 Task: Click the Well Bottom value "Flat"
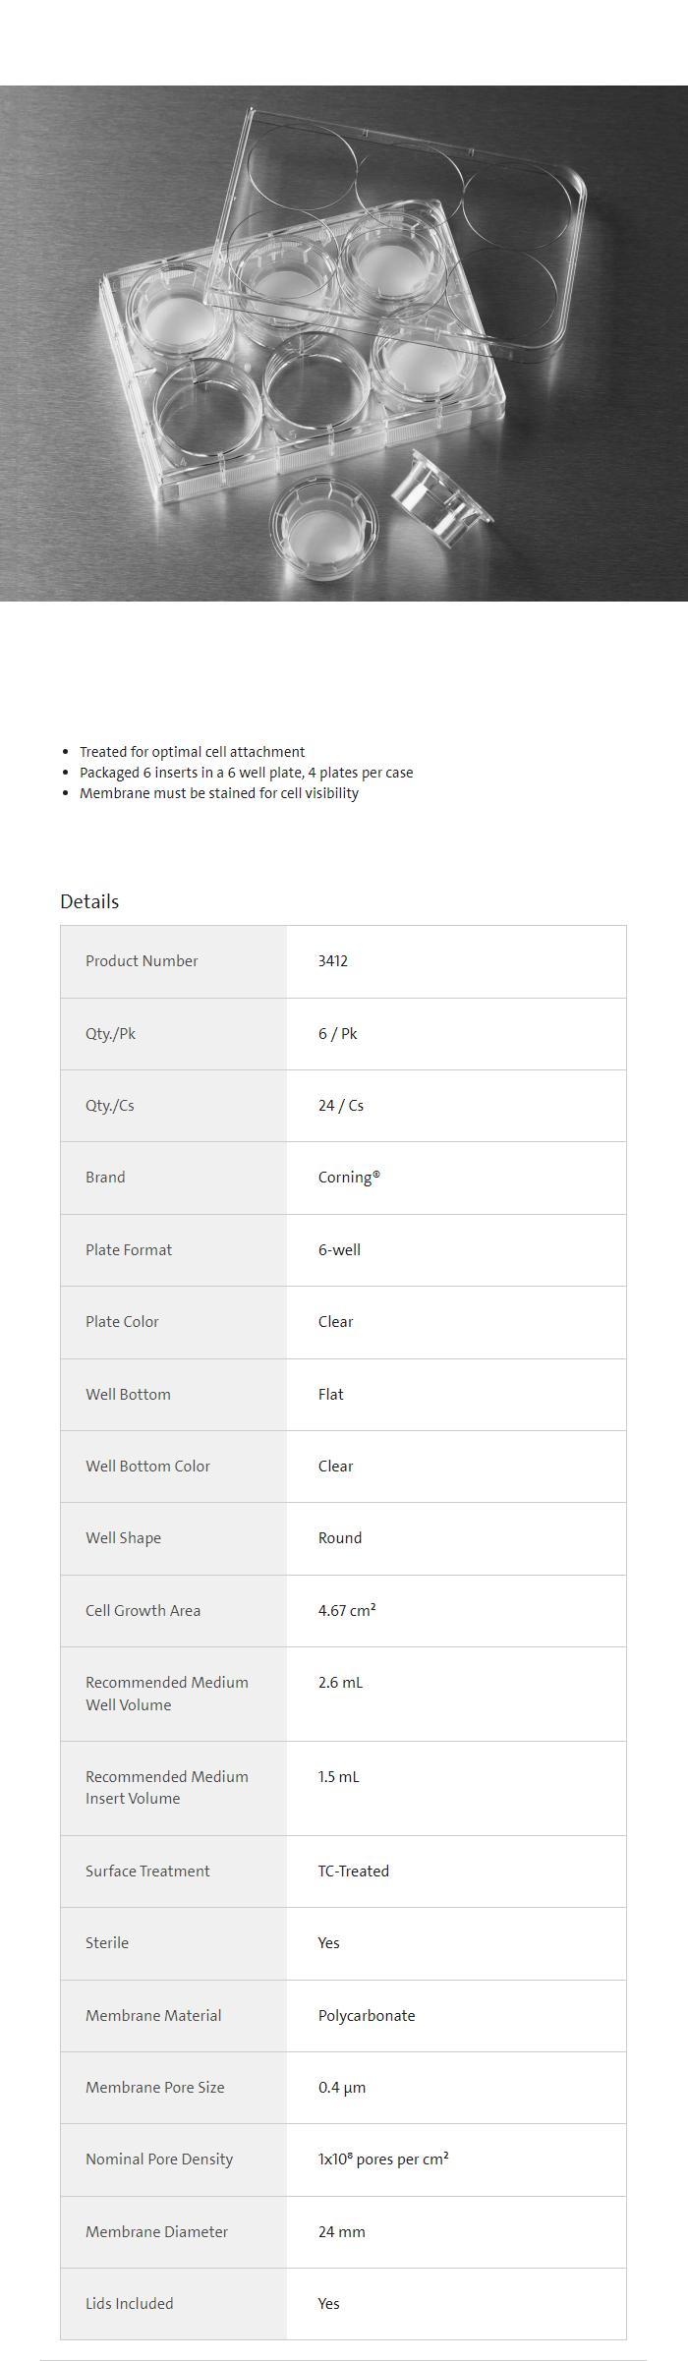click(331, 1395)
